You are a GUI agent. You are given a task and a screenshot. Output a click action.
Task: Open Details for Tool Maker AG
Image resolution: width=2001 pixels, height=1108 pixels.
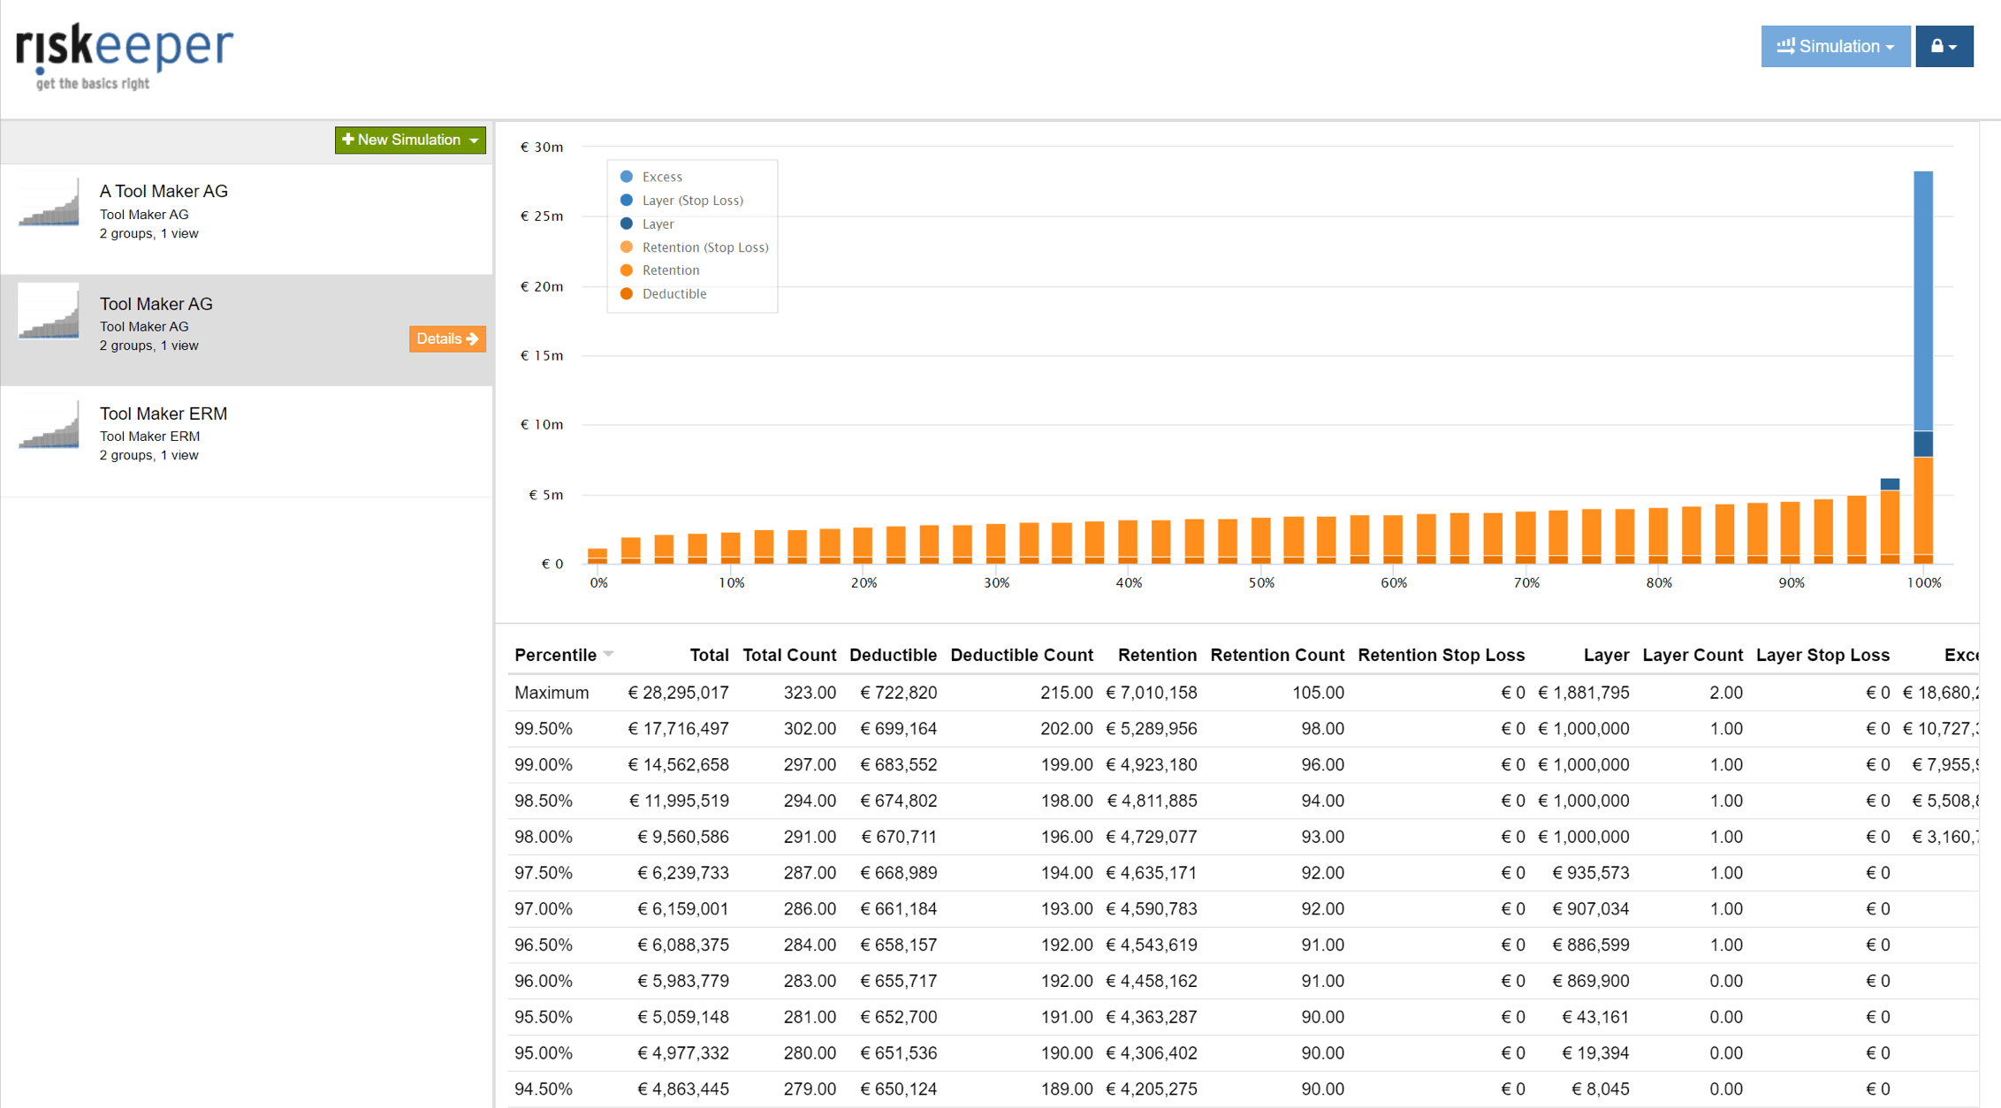coord(446,339)
